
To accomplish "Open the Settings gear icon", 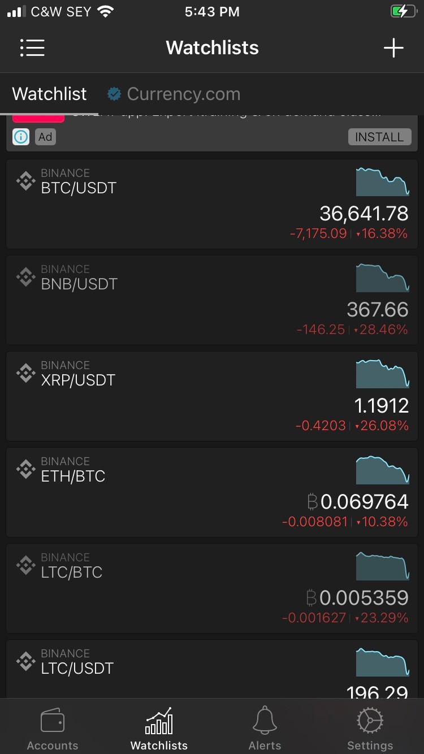I will click(370, 721).
